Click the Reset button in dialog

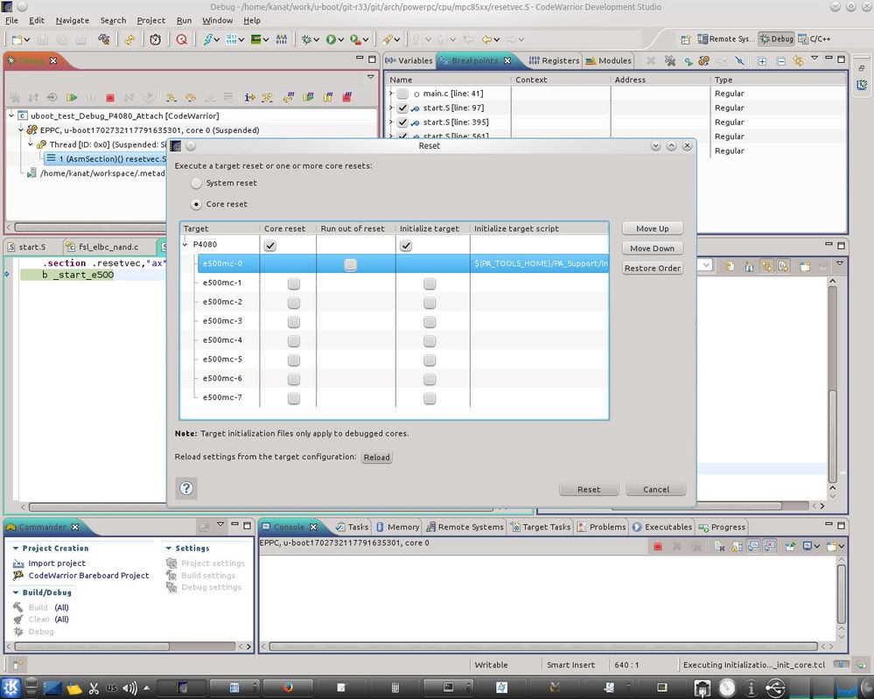[x=589, y=489]
